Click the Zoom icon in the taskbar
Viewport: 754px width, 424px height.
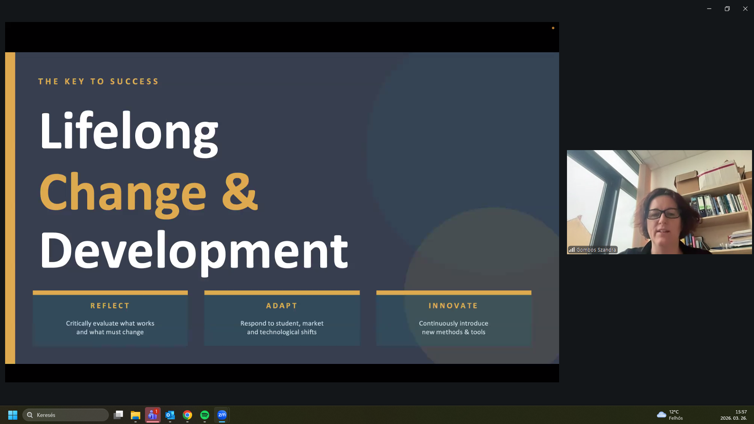[222, 415]
